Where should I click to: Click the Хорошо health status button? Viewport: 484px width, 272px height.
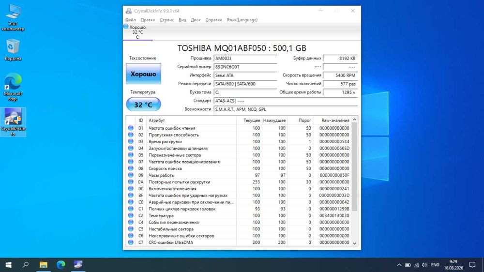tap(143, 74)
